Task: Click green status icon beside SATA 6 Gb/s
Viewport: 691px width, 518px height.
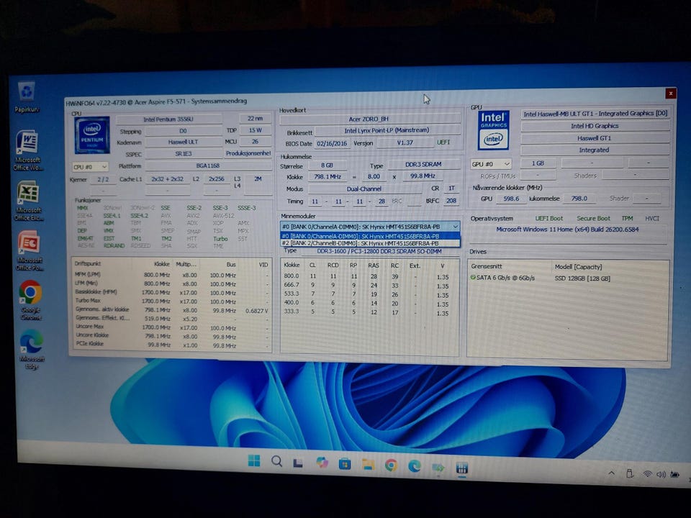Action: coord(473,278)
